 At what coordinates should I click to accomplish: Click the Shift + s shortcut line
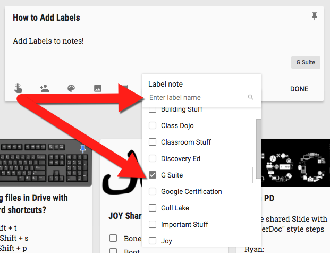pyautogui.click(x=14, y=238)
